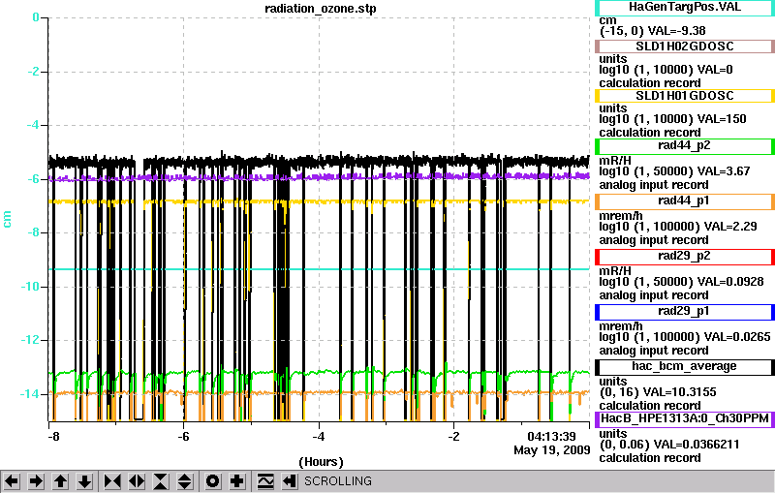Click the horizontal zoom-in bowtie icon
Image resolution: width=775 pixels, height=493 pixels.
[x=112, y=480]
